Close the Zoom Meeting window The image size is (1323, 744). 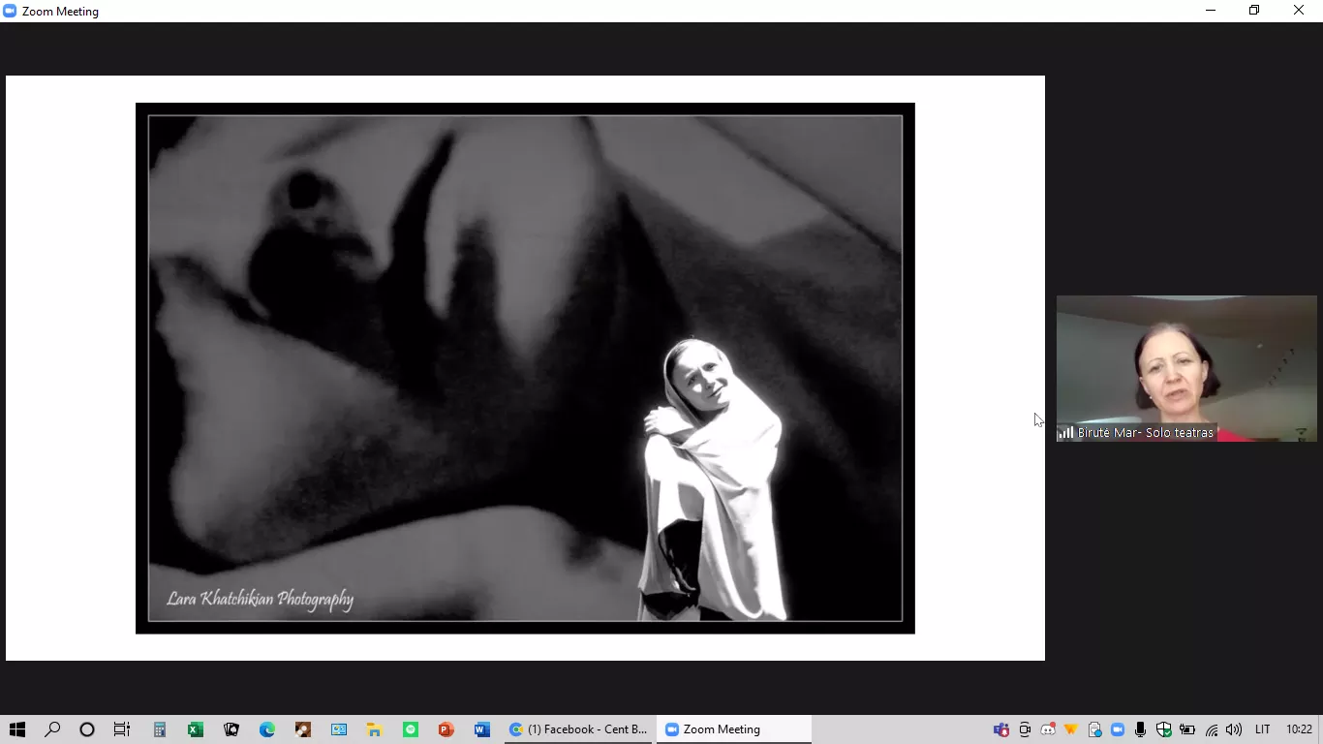tap(1299, 11)
